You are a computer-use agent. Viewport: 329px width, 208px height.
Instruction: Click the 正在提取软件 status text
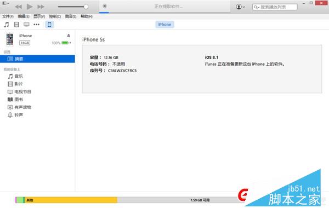[168, 7]
